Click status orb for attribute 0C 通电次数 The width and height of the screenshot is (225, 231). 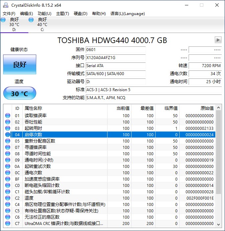coord(8,173)
